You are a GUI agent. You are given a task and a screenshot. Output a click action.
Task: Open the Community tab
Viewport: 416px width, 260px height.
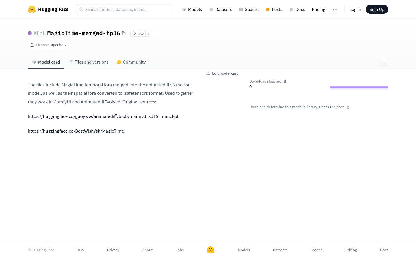tap(131, 62)
